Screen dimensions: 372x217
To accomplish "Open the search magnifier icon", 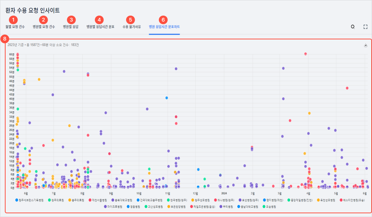I will coord(353,27).
